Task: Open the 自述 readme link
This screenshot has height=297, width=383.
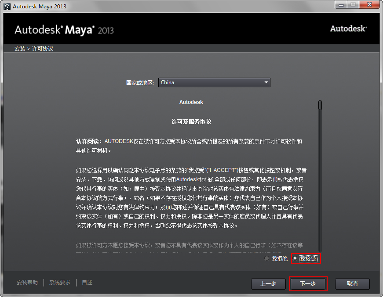Action: click(87, 283)
